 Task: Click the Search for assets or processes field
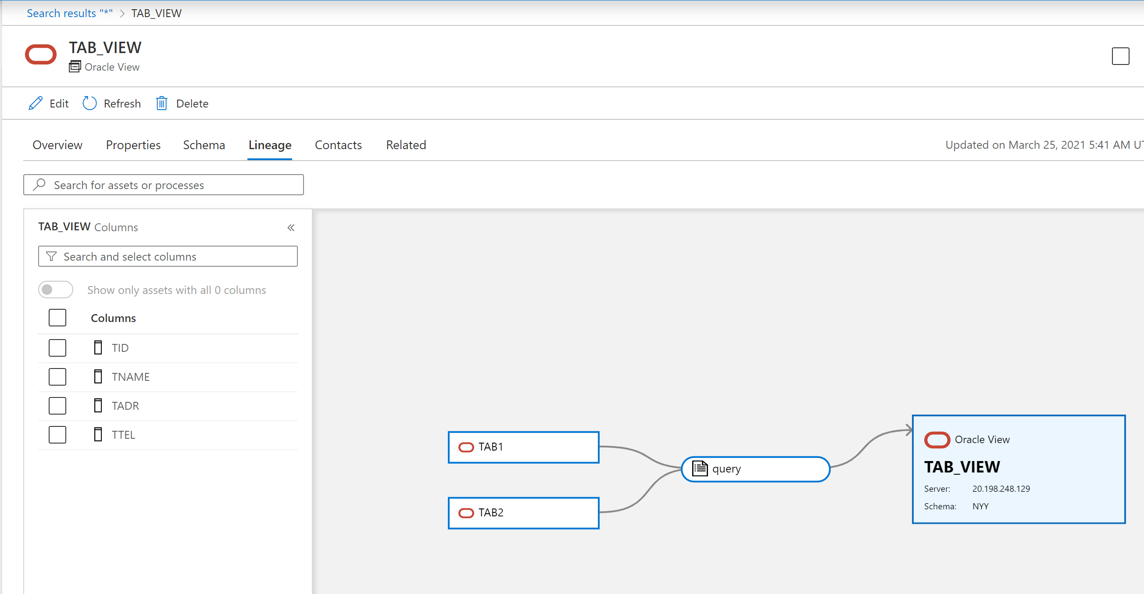click(x=164, y=185)
